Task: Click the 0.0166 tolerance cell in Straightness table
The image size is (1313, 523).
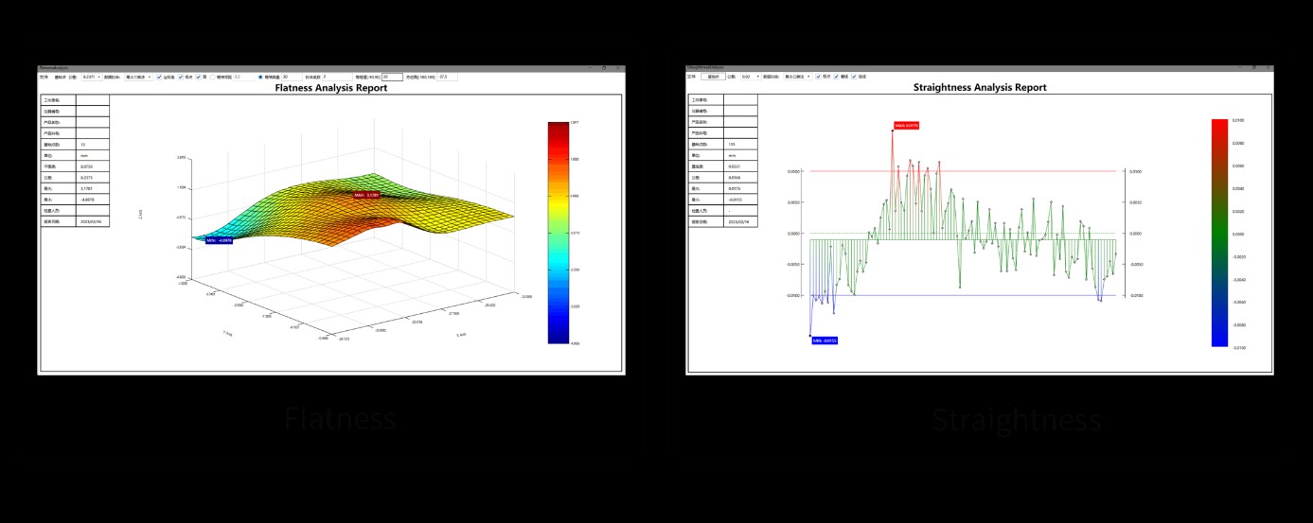Action: click(741, 177)
